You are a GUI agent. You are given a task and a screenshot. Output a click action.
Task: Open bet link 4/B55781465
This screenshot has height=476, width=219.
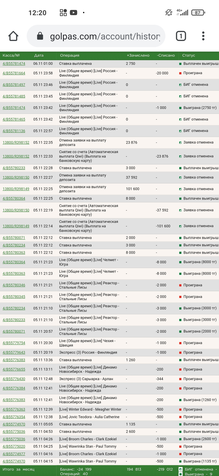point(14,119)
